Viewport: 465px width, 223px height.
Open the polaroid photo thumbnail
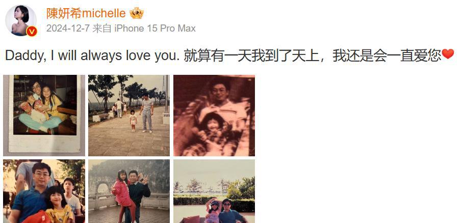[44, 116]
